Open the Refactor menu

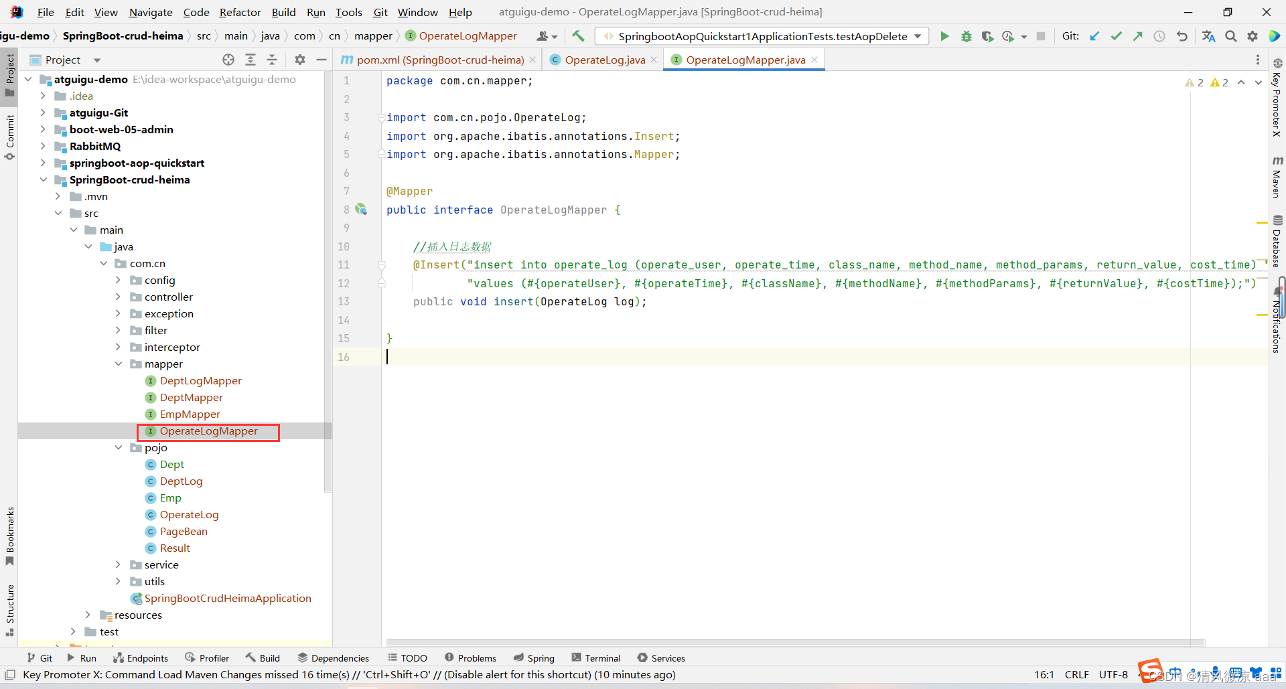click(240, 12)
